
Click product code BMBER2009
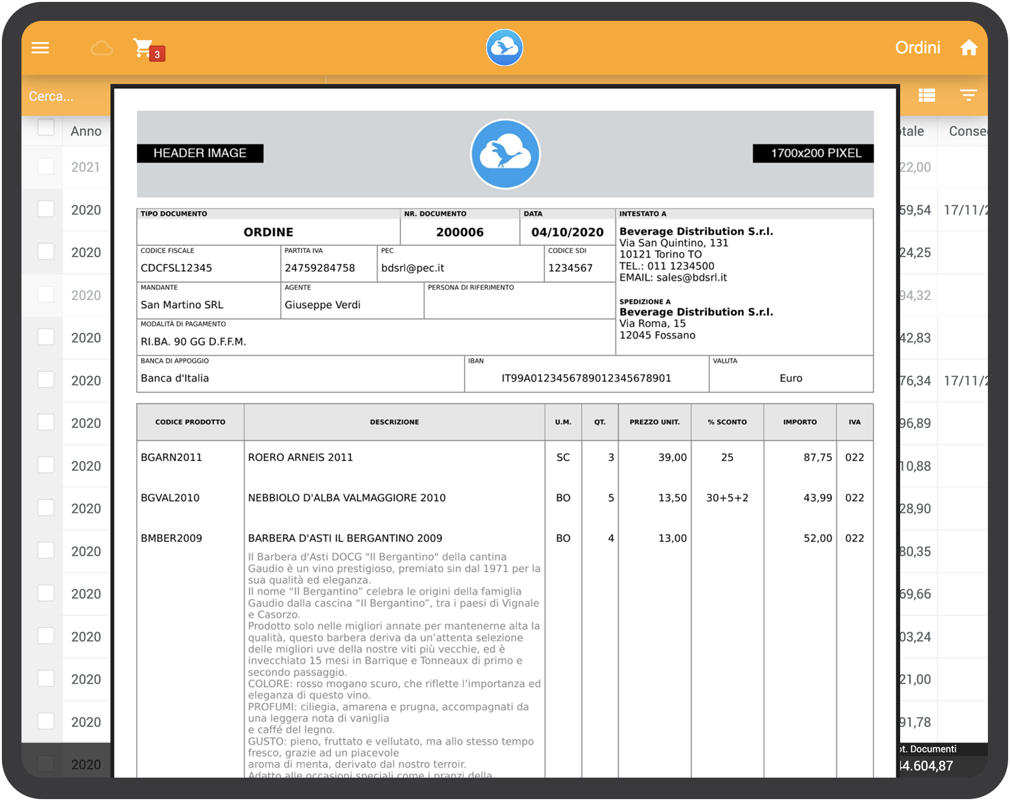pos(172,538)
